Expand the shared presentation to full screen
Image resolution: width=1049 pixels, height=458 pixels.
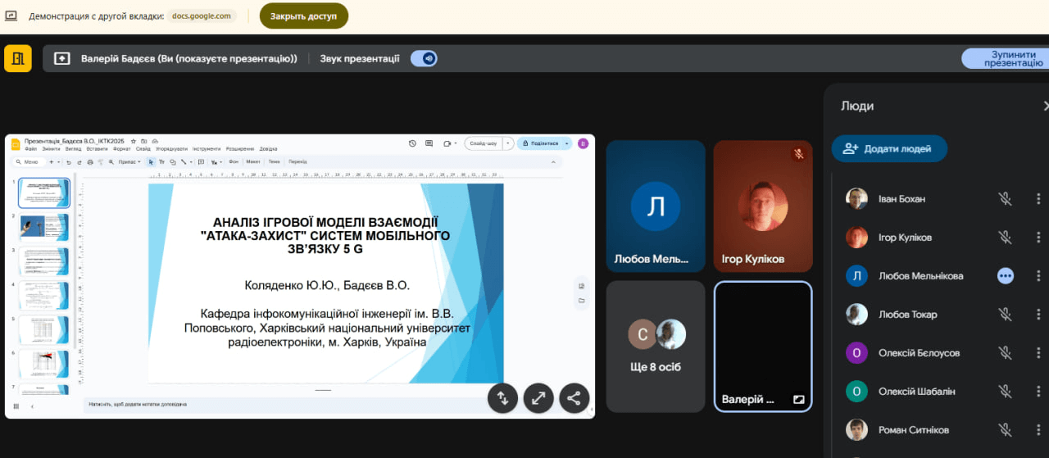tap(538, 398)
